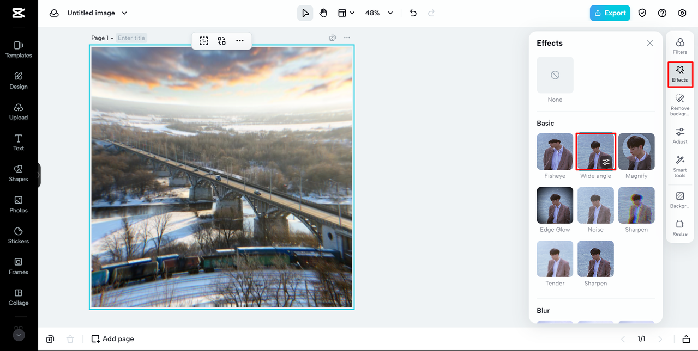Click the CapCut logo icon

pos(19,13)
